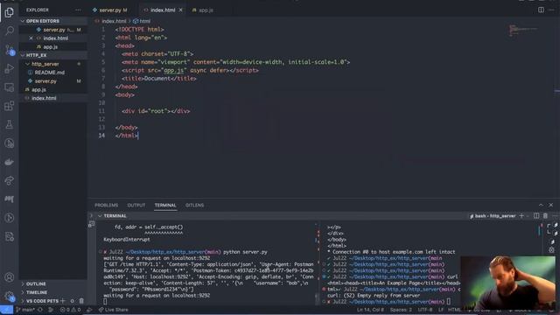Close index.html in Open Editors list

click(31, 38)
